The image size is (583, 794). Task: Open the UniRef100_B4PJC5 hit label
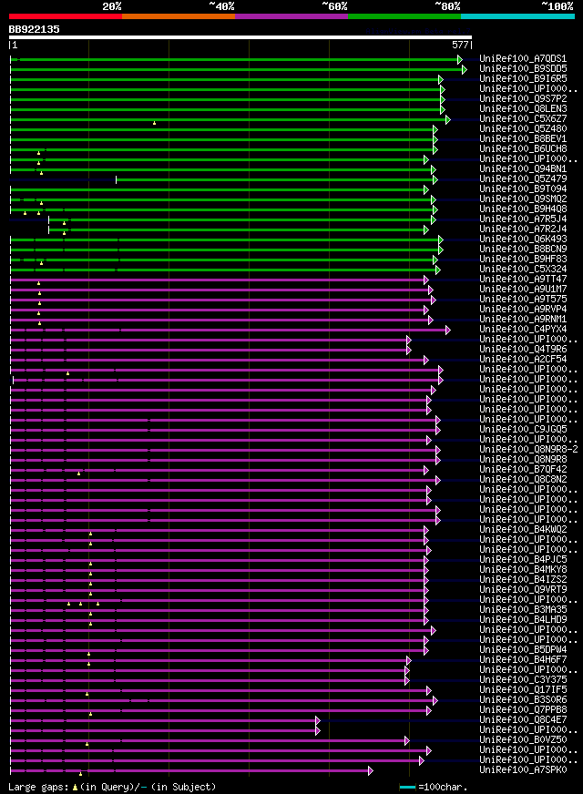(523, 560)
